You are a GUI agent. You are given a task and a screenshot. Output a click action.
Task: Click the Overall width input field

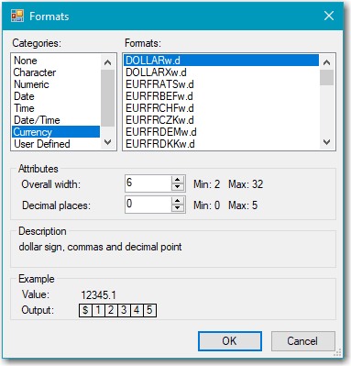pyautogui.click(x=148, y=183)
